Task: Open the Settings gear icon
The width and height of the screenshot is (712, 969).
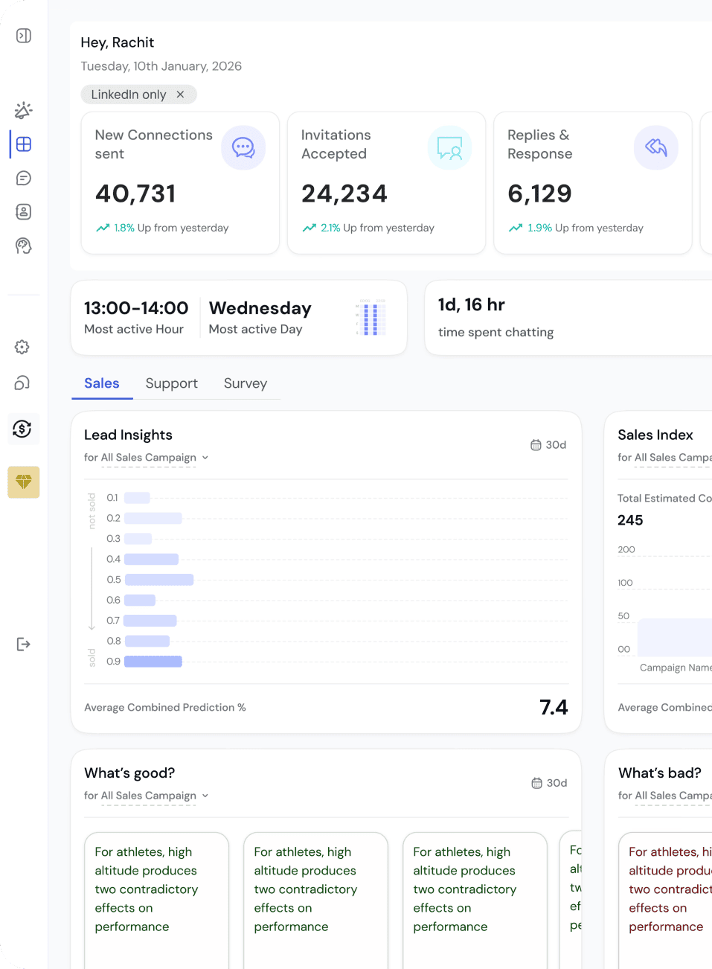Action: (x=23, y=347)
